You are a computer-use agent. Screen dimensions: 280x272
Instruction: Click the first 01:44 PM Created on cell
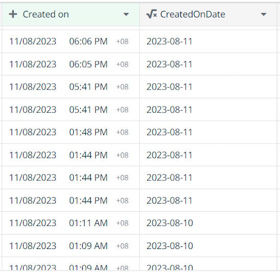coord(71,155)
